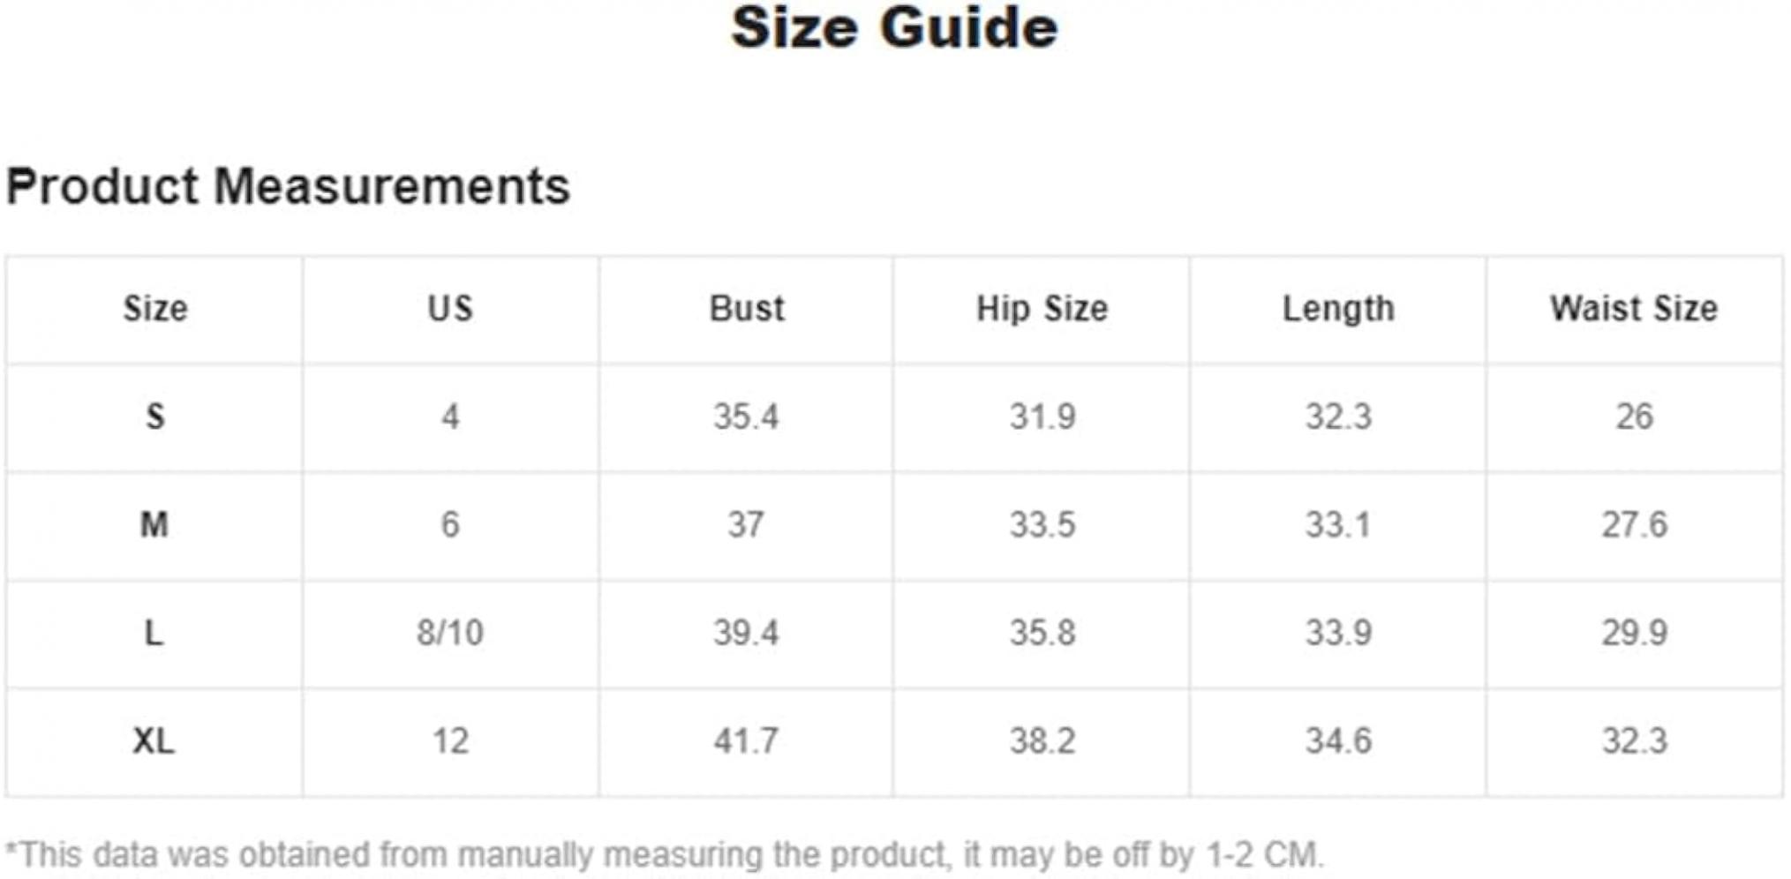Select the Bust column header
The image size is (1791, 879).
747,309
